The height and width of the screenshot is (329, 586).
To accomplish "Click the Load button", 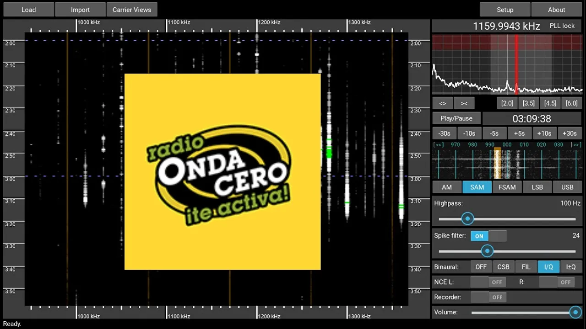I will [28, 10].
